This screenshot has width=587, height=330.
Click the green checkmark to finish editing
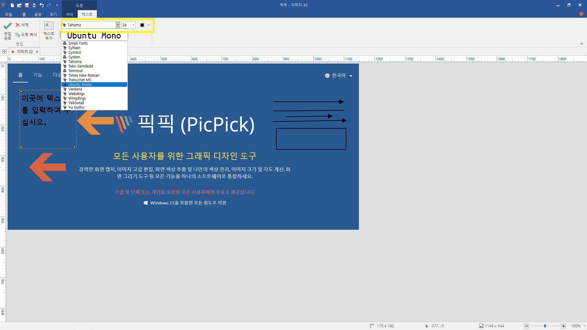click(7, 26)
